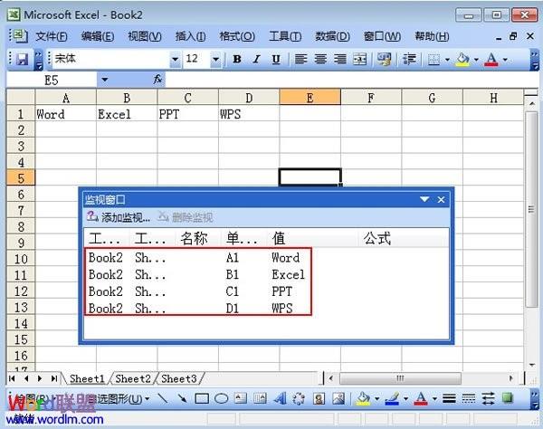Image resolution: width=543 pixels, height=429 pixels.
Task: Switch to the Sheet2 tab
Action: tap(133, 378)
